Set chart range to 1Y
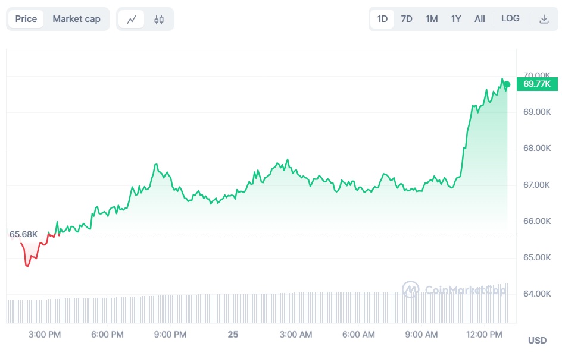Viewport: 562px width, 356px height. [x=456, y=19]
